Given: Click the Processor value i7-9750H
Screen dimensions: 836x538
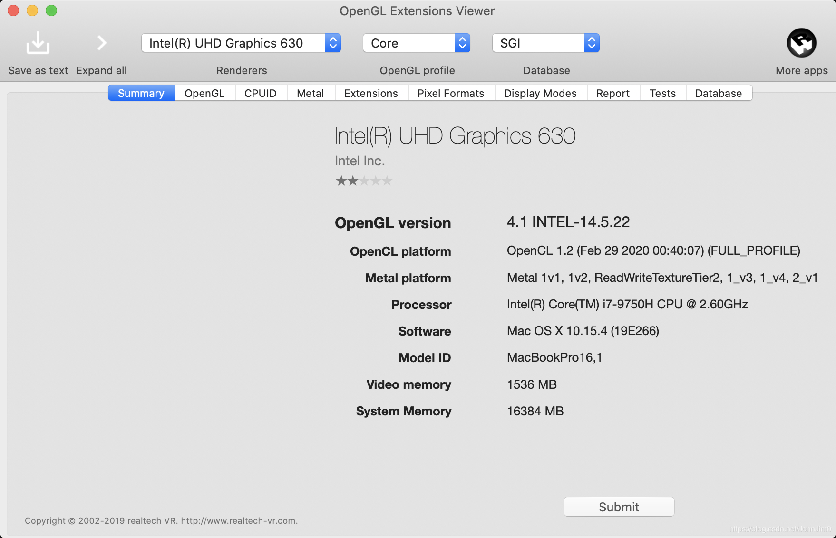Looking at the screenshot, I should (627, 304).
